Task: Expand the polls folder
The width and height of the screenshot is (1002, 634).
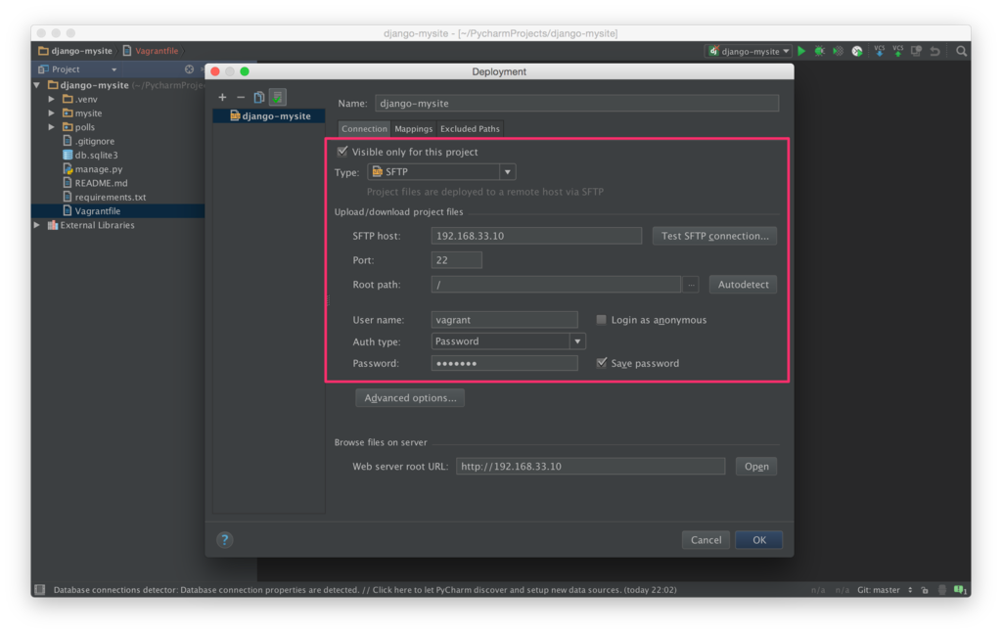Action: click(51, 127)
